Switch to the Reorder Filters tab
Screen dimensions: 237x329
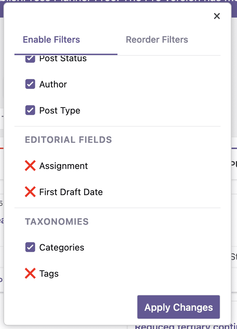pos(157,40)
